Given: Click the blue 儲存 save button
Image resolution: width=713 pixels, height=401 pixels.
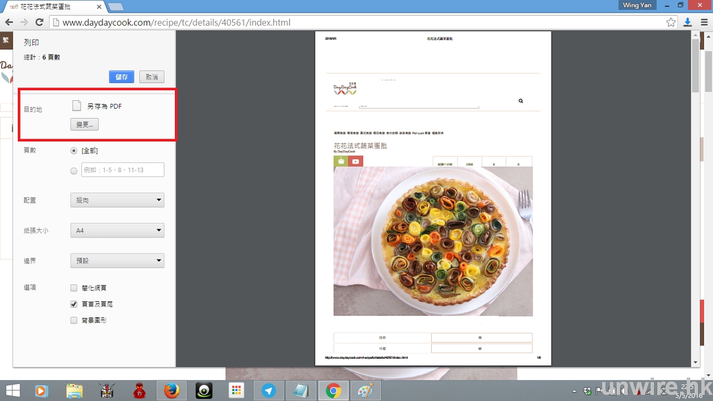Looking at the screenshot, I should 122,77.
